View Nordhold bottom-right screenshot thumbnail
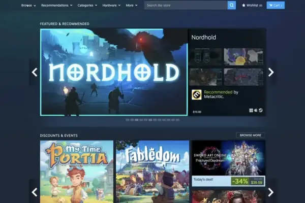Image resolution: width=305 pixels, height=203 pixels. click(x=243, y=77)
